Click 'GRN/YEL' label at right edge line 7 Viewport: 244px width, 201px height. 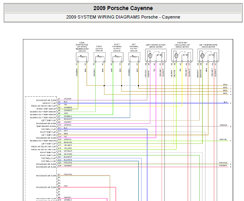[x=223, y=139]
